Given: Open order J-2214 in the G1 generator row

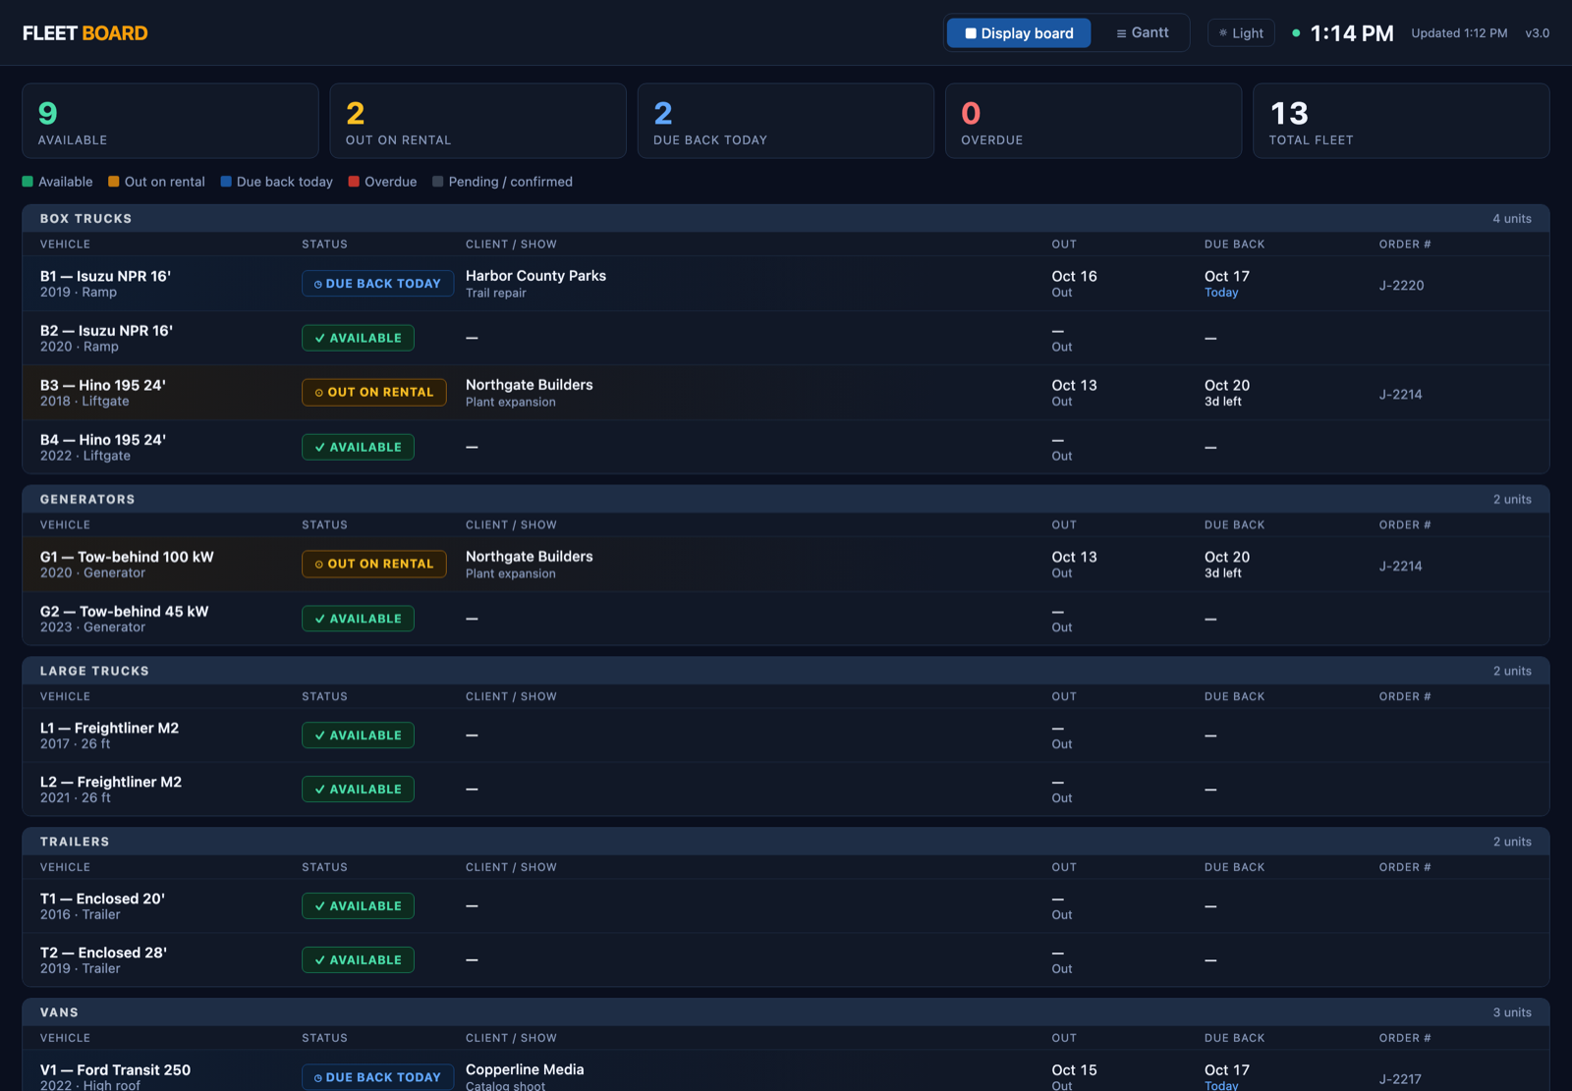Looking at the screenshot, I should click(1400, 567).
